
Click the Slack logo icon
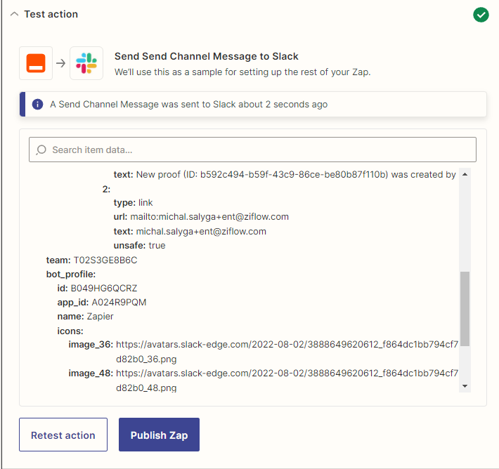click(86, 63)
